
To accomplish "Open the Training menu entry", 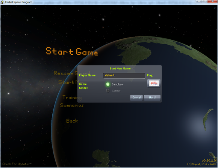I will click(x=72, y=97).
